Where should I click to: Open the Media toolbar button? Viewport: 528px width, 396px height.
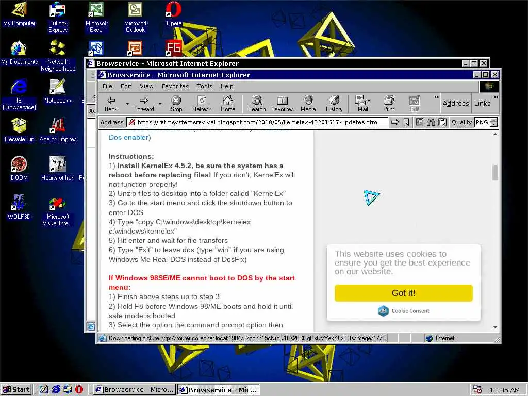308,103
